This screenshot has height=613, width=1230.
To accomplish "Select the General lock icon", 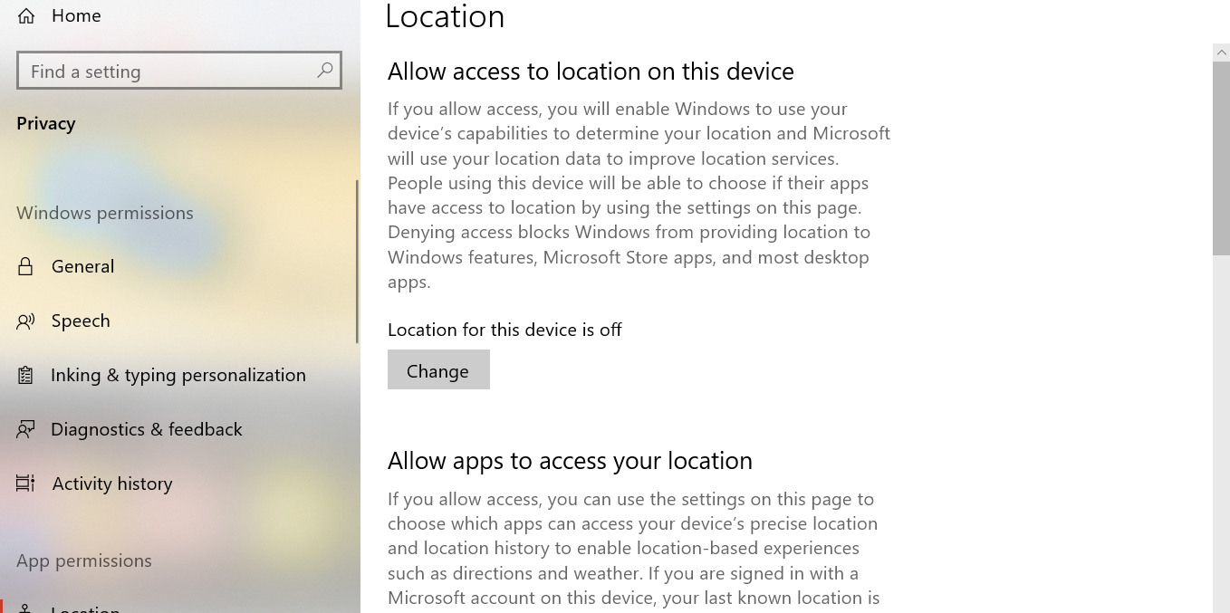I will click(25, 266).
